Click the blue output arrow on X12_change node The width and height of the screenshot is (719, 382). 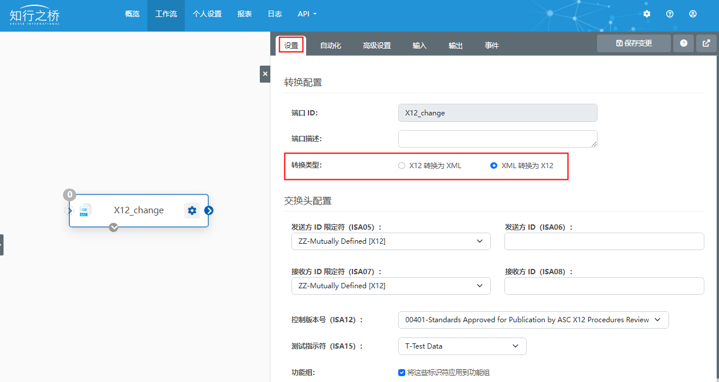click(x=209, y=210)
